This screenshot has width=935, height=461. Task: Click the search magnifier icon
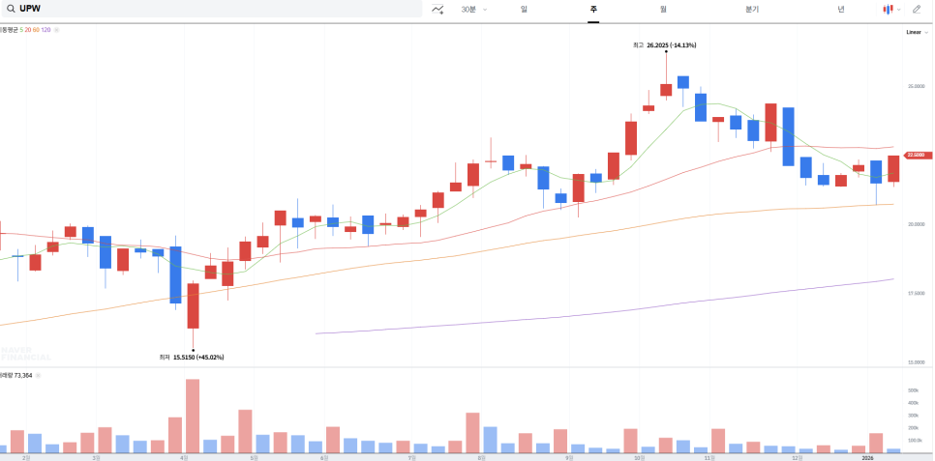click(10, 9)
